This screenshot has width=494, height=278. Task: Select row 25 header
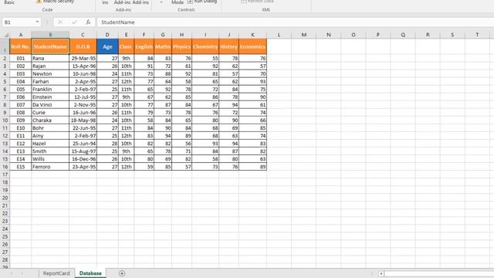[5, 237]
